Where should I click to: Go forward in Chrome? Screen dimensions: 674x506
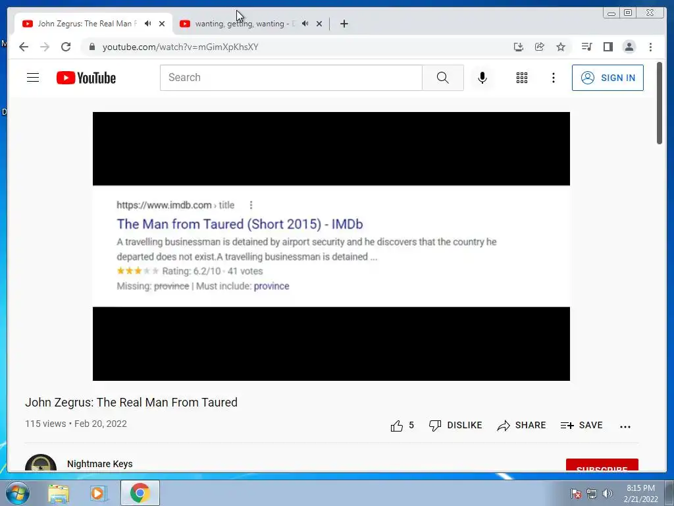(45, 47)
